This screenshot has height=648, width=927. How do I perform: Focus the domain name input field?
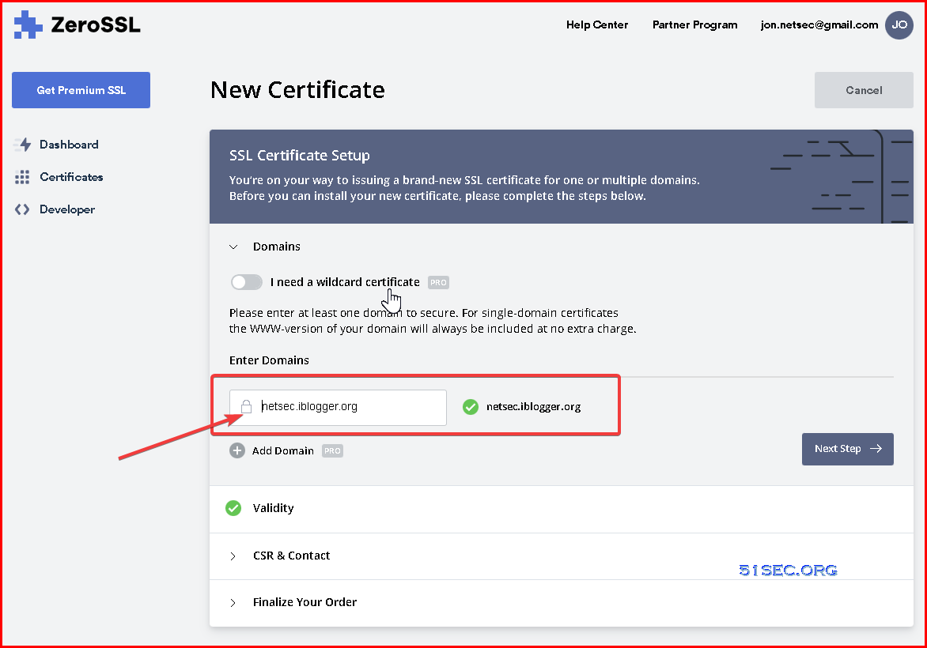click(x=338, y=407)
